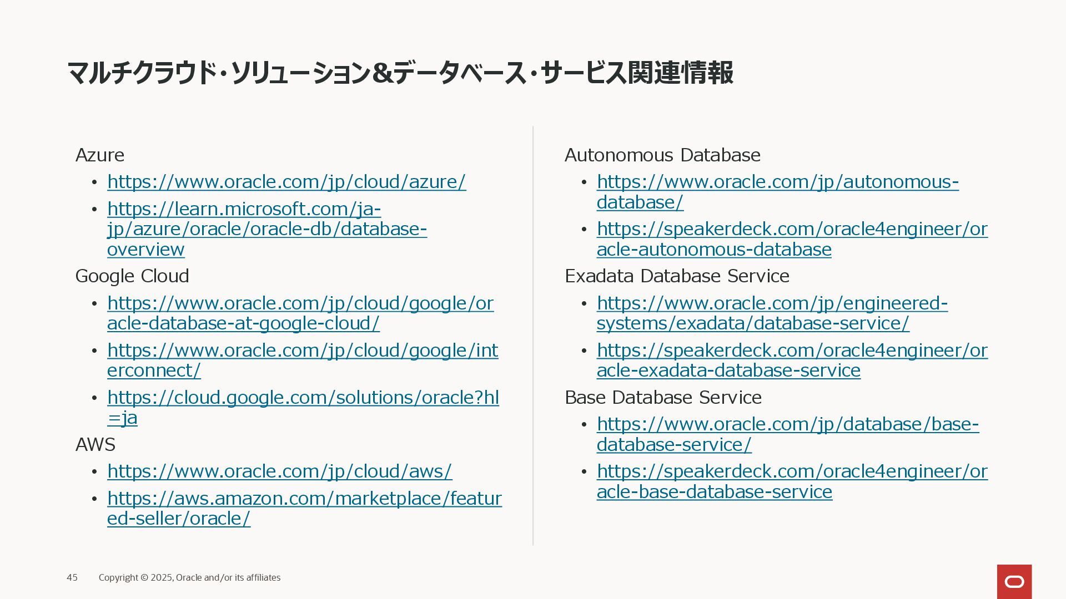
Task: Click the slide number 45
Action: tap(72, 577)
